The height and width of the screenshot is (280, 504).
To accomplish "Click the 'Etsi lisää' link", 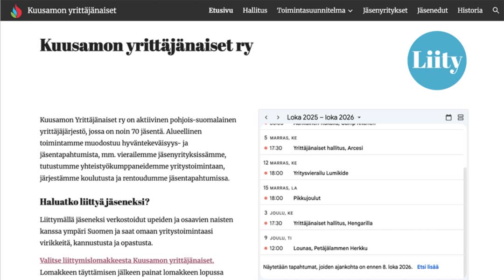I will click(x=427, y=266).
